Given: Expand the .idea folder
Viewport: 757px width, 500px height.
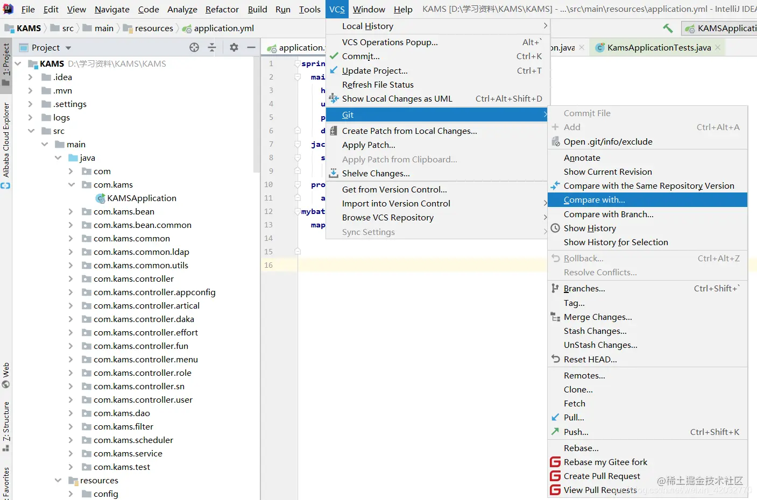Looking at the screenshot, I should [31, 77].
